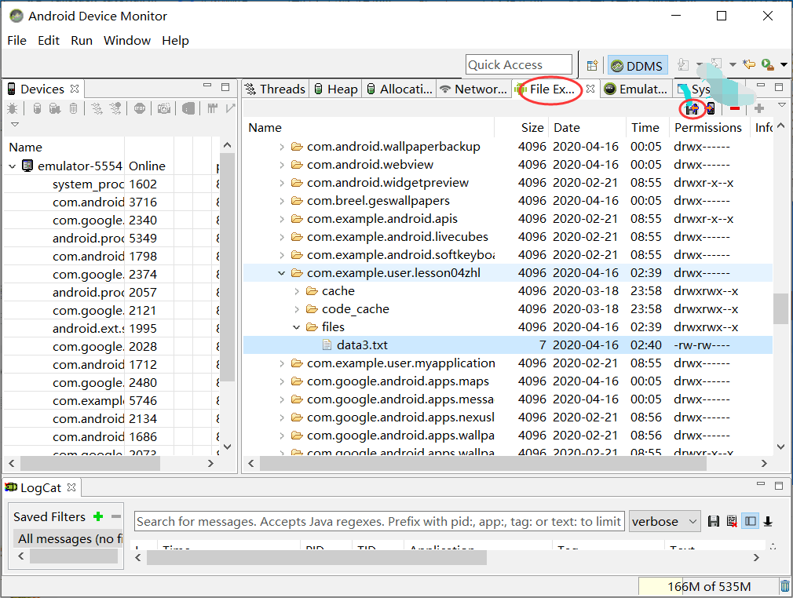Save the log with the disk icon in LogCat

[714, 520]
